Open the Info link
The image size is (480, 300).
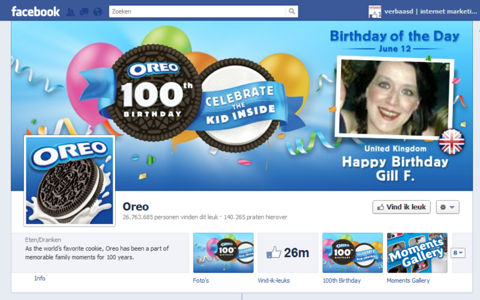(x=40, y=278)
